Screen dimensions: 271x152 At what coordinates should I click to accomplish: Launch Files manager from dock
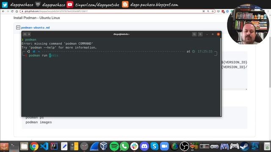point(24,146)
